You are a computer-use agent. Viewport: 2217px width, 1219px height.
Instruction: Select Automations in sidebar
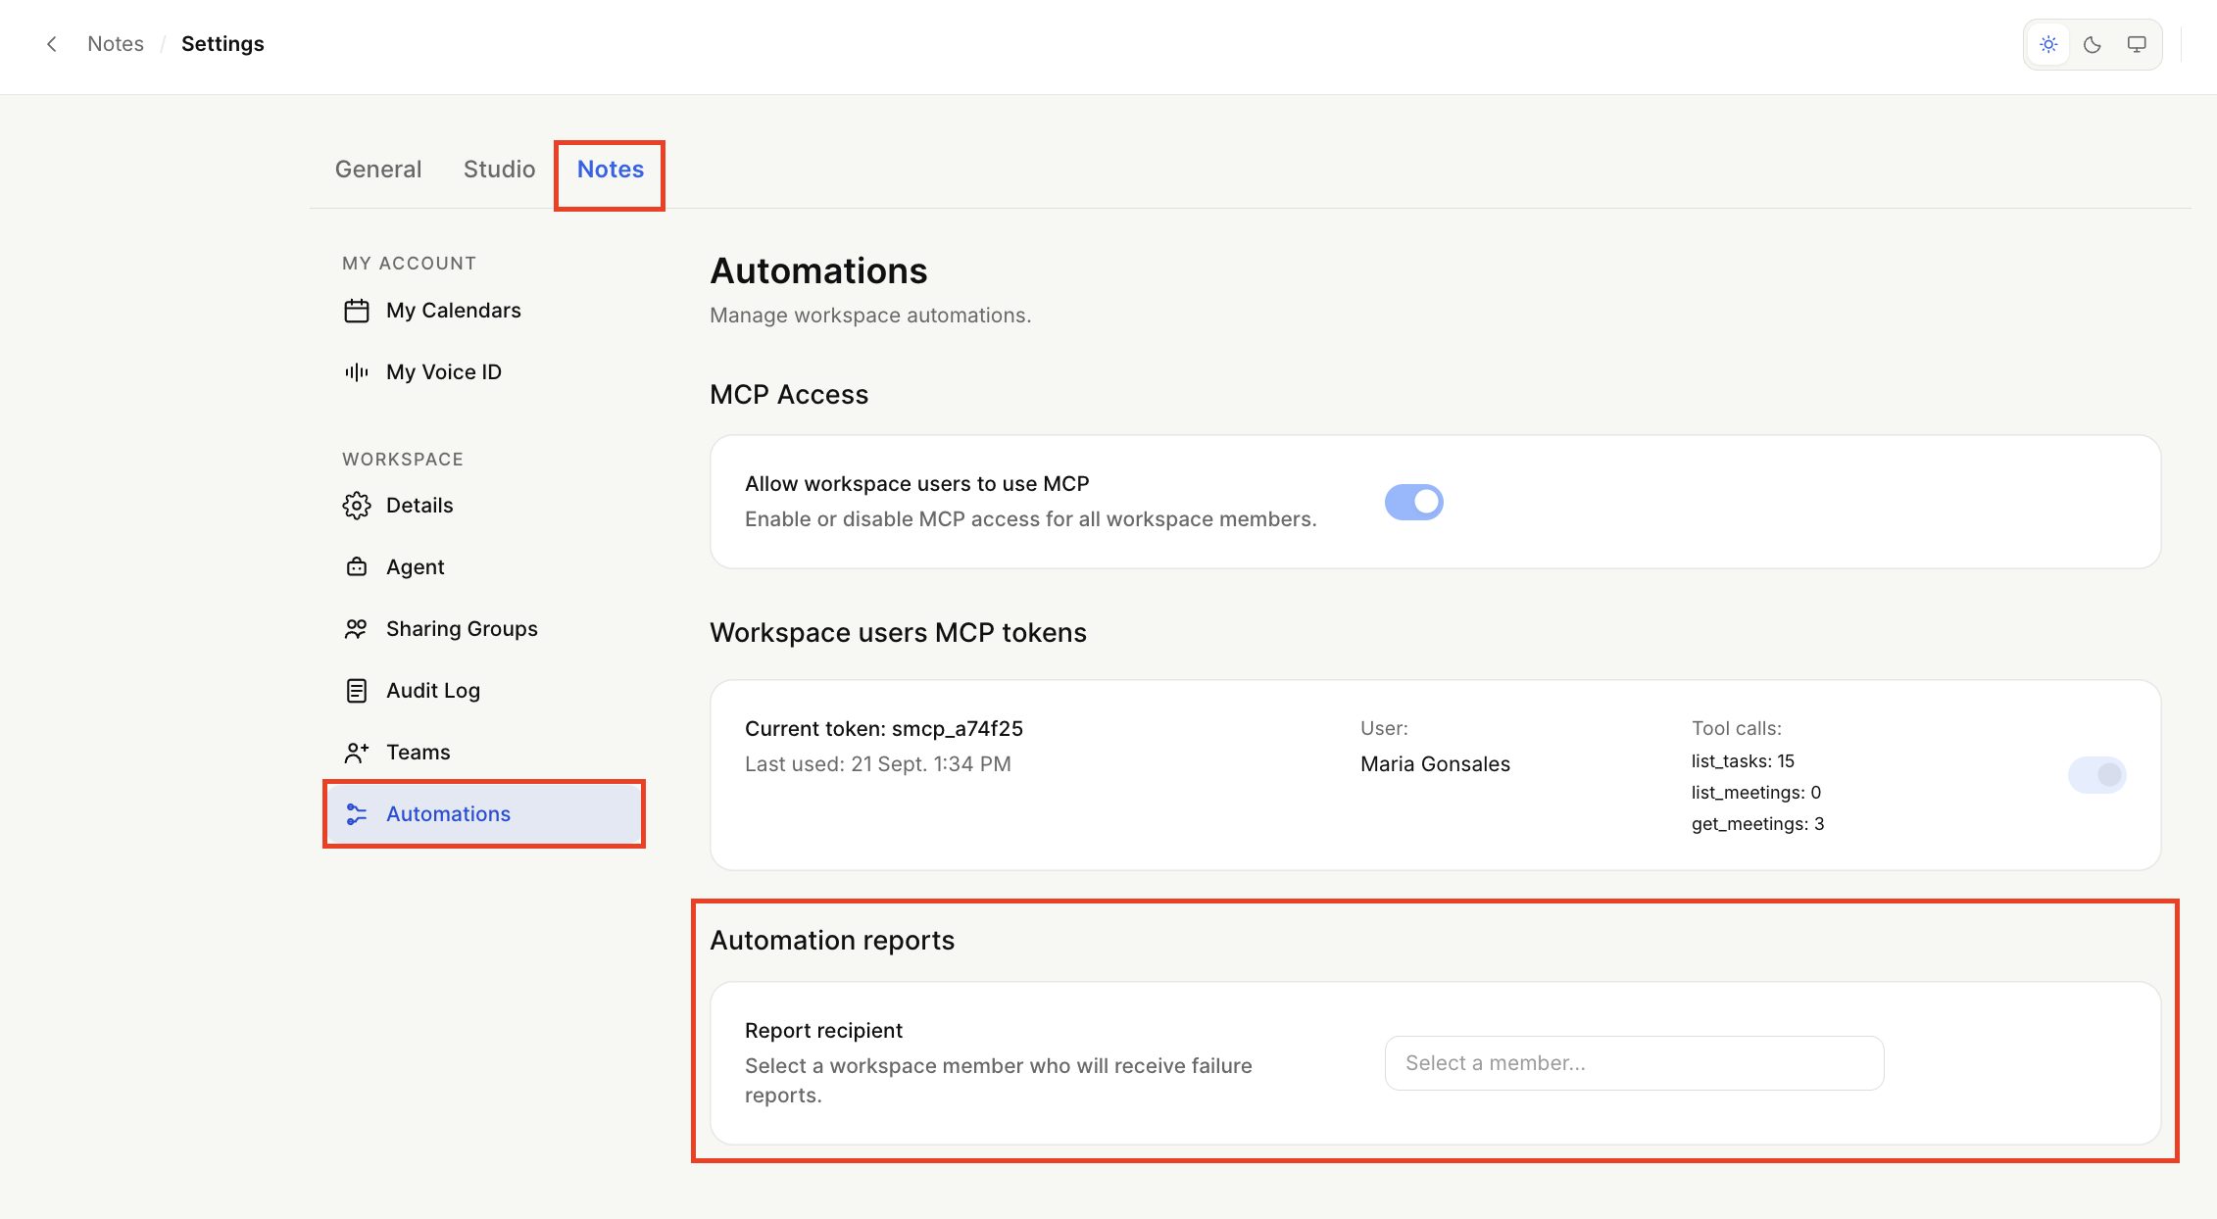484,814
